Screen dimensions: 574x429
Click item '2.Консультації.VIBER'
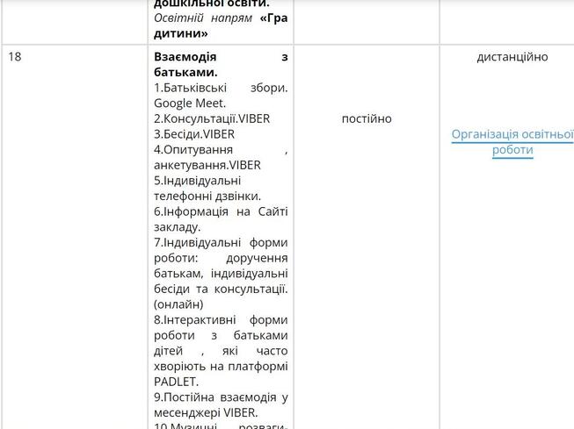point(212,118)
